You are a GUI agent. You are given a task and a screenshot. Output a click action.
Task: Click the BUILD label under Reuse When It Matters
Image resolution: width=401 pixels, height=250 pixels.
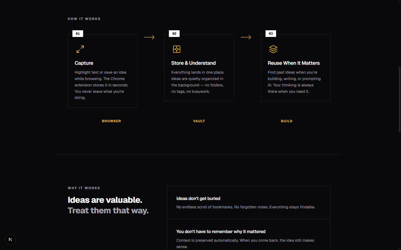tap(287, 121)
